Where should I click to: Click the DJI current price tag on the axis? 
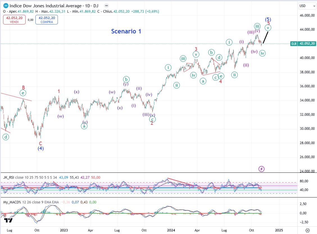(303, 44)
